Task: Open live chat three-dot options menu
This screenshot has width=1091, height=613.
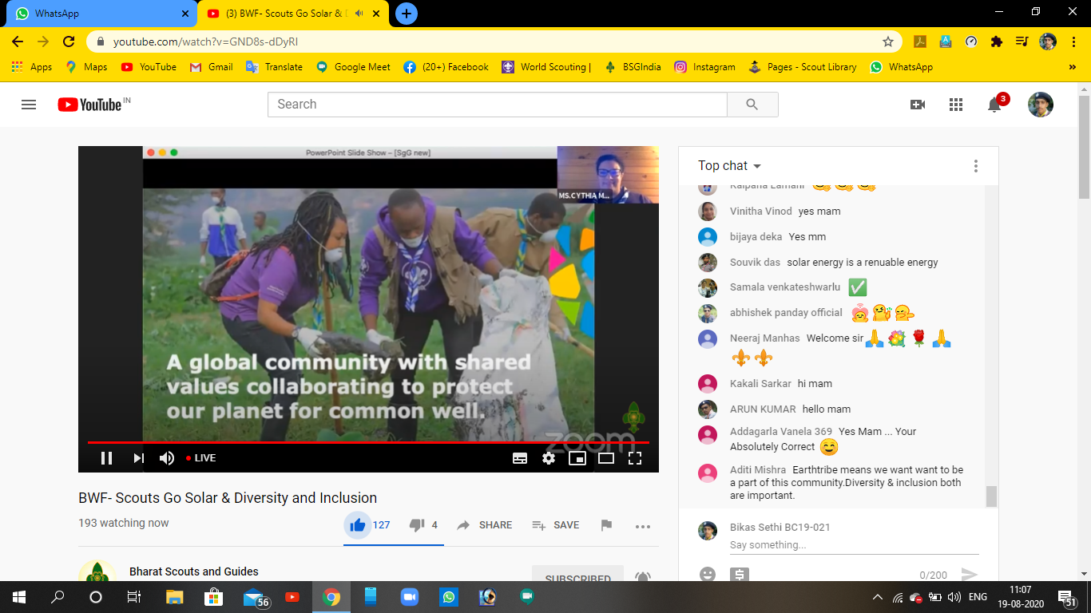Action: coord(975,166)
